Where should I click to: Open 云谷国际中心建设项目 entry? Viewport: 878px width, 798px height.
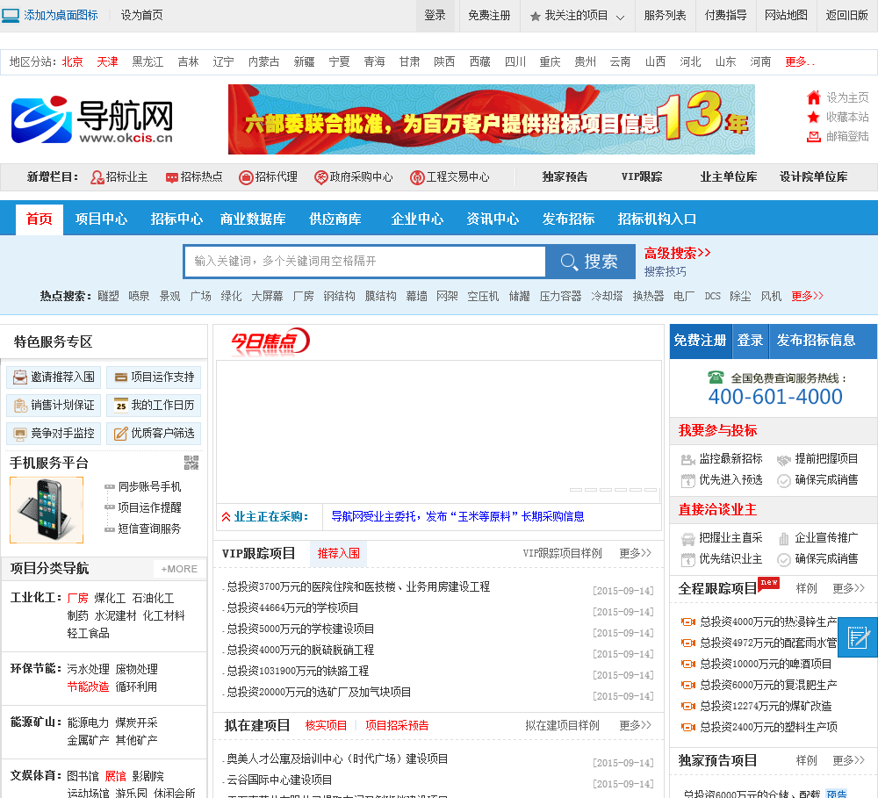(279, 780)
